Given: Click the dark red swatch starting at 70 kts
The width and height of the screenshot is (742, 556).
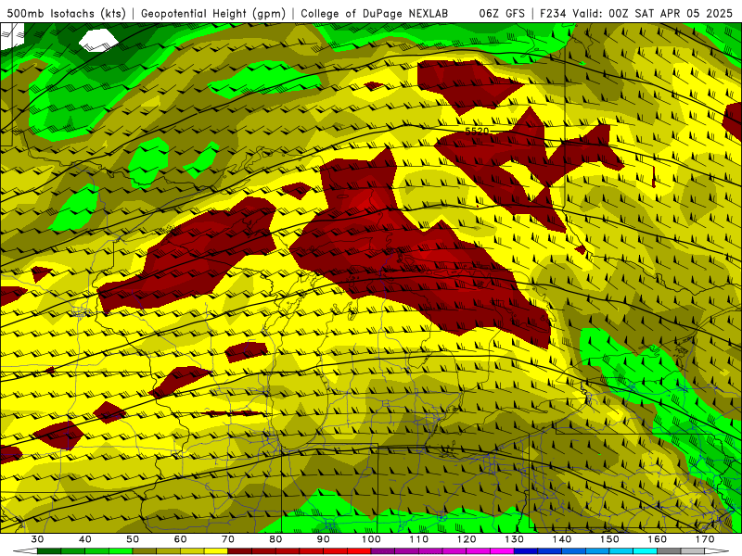Looking at the screenshot, I should tap(240, 551).
